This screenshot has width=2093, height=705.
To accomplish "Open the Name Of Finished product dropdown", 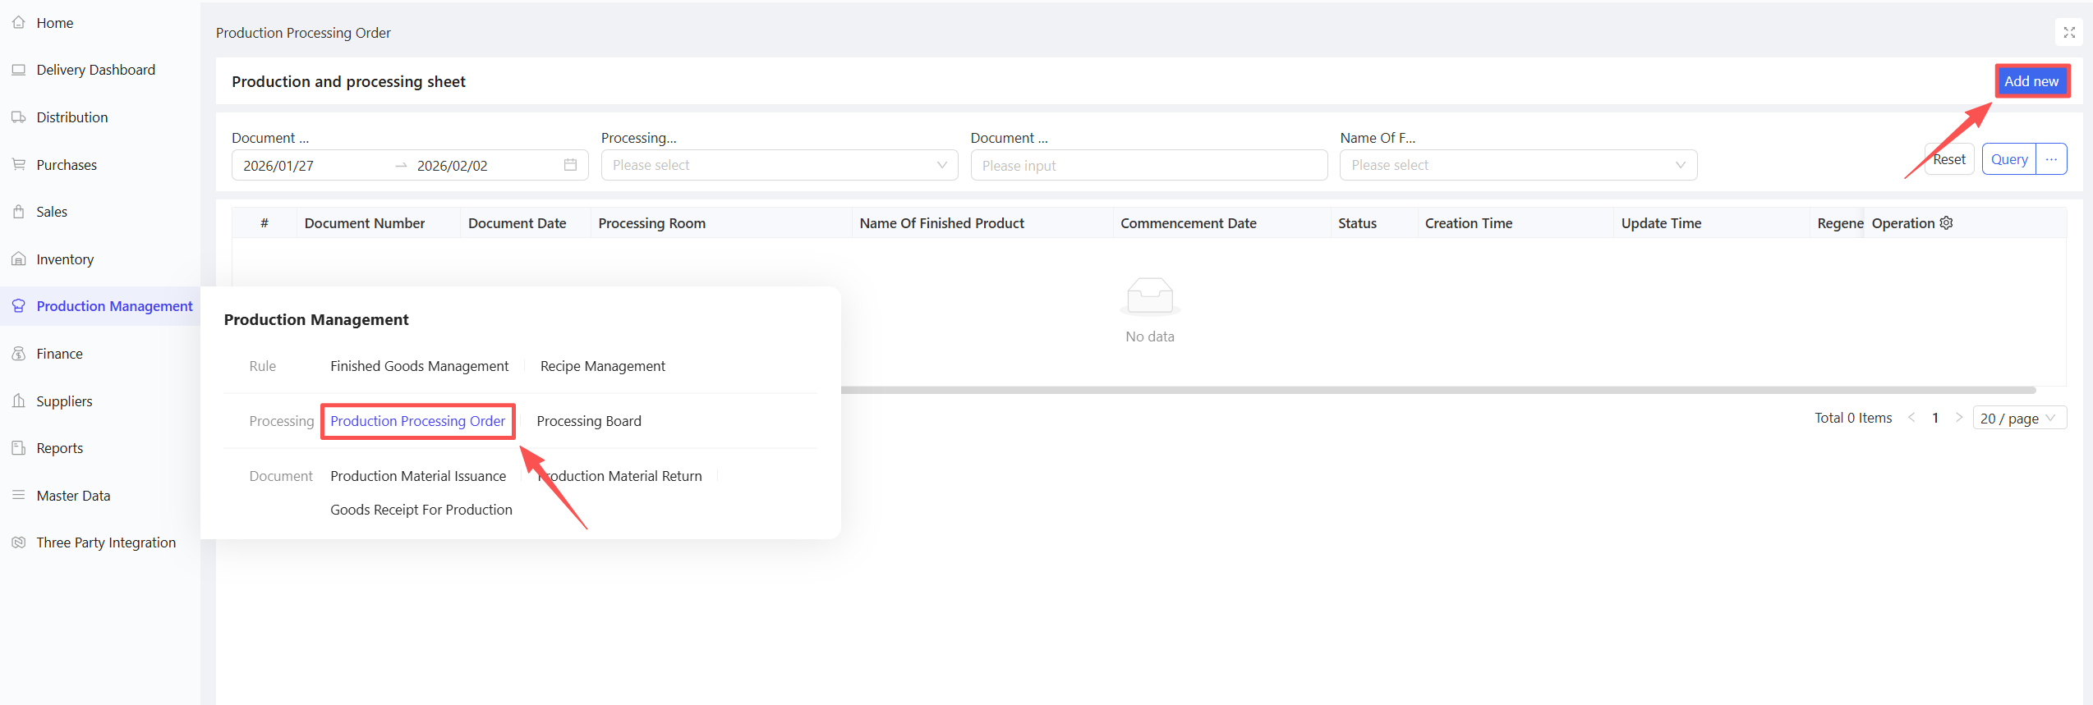I will 1517,165.
